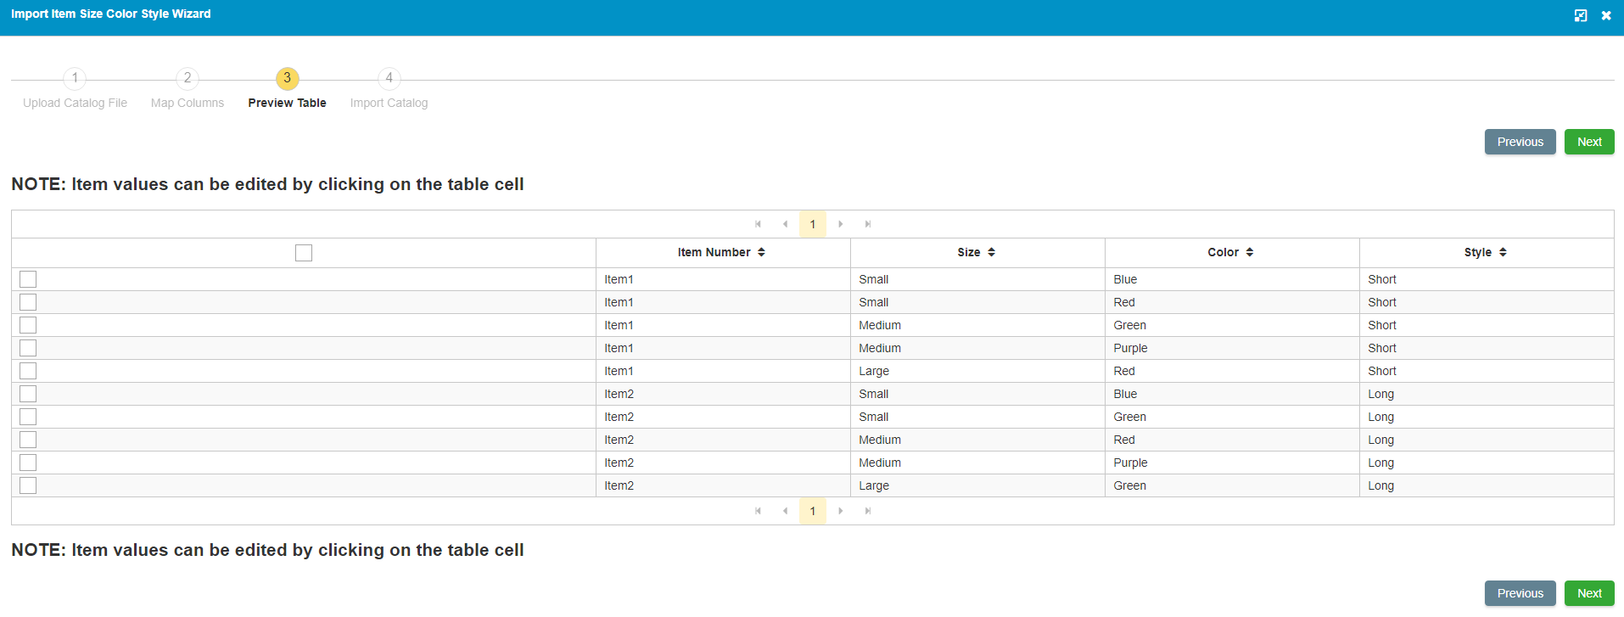Sort table by Color column
The width and height of the screenshot is (1624, 617).
pos(1230,252)
